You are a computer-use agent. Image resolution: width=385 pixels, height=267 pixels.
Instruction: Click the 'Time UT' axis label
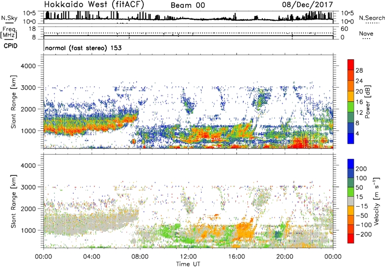tap(188, 264)
